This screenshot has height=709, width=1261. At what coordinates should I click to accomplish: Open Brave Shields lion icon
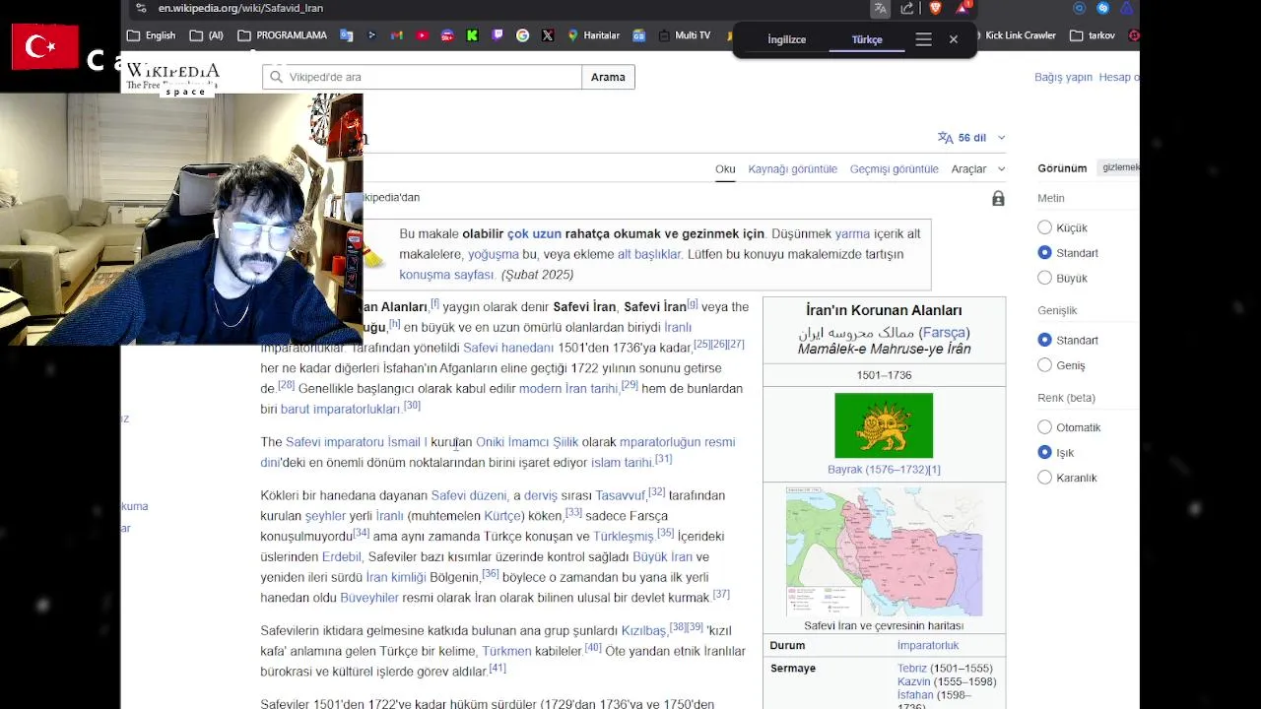point(935,8)
